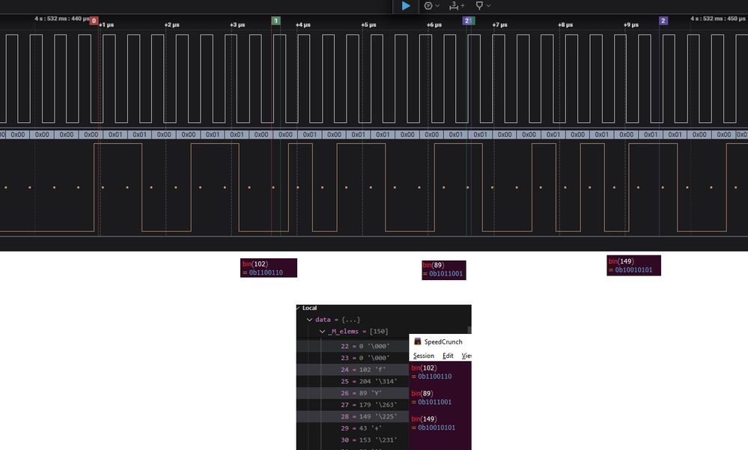The image size is (748, 450).
Task: Click the +1 µs time ruler label
Action: tap(106, 25)
